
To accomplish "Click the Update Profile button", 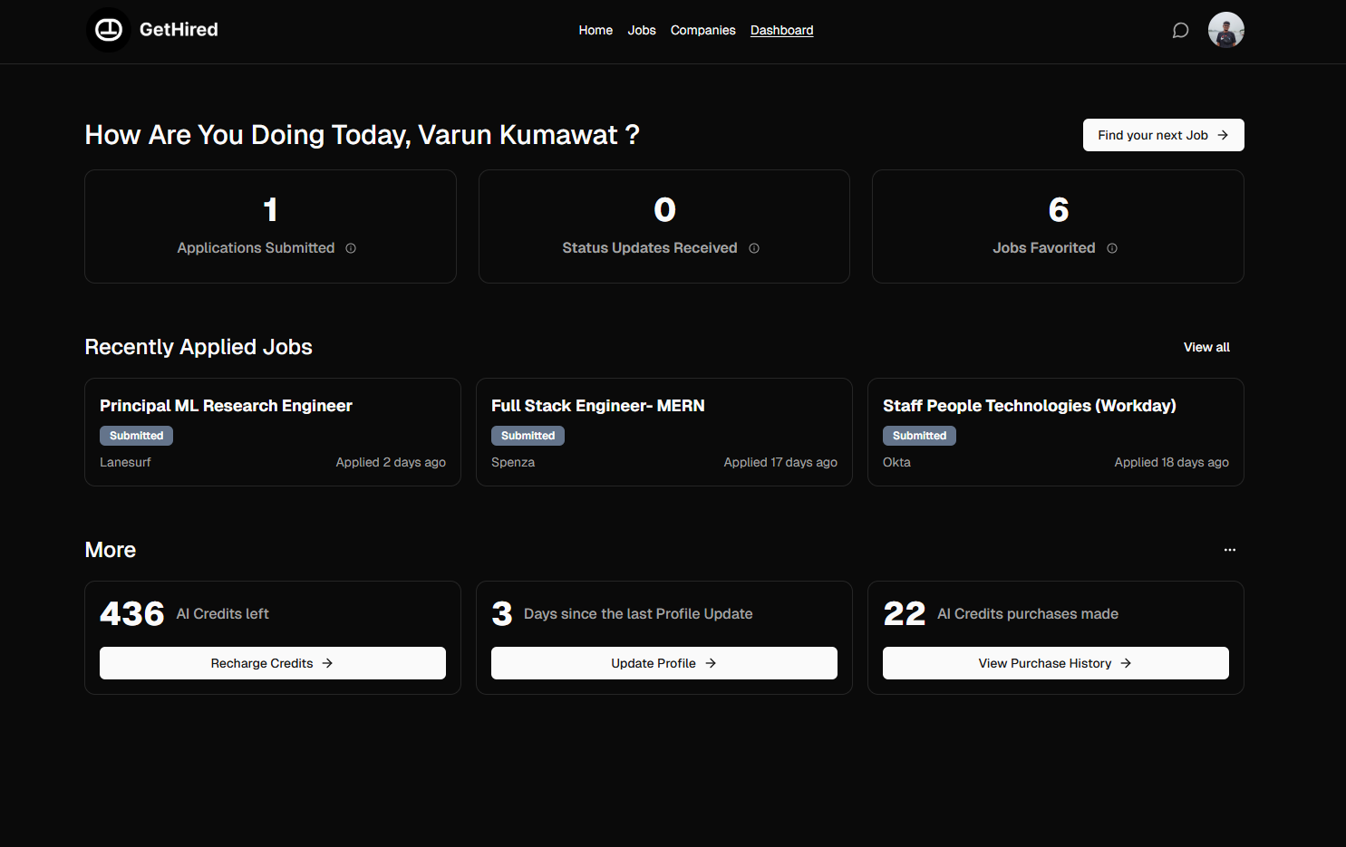I will (x=663, y=662).
